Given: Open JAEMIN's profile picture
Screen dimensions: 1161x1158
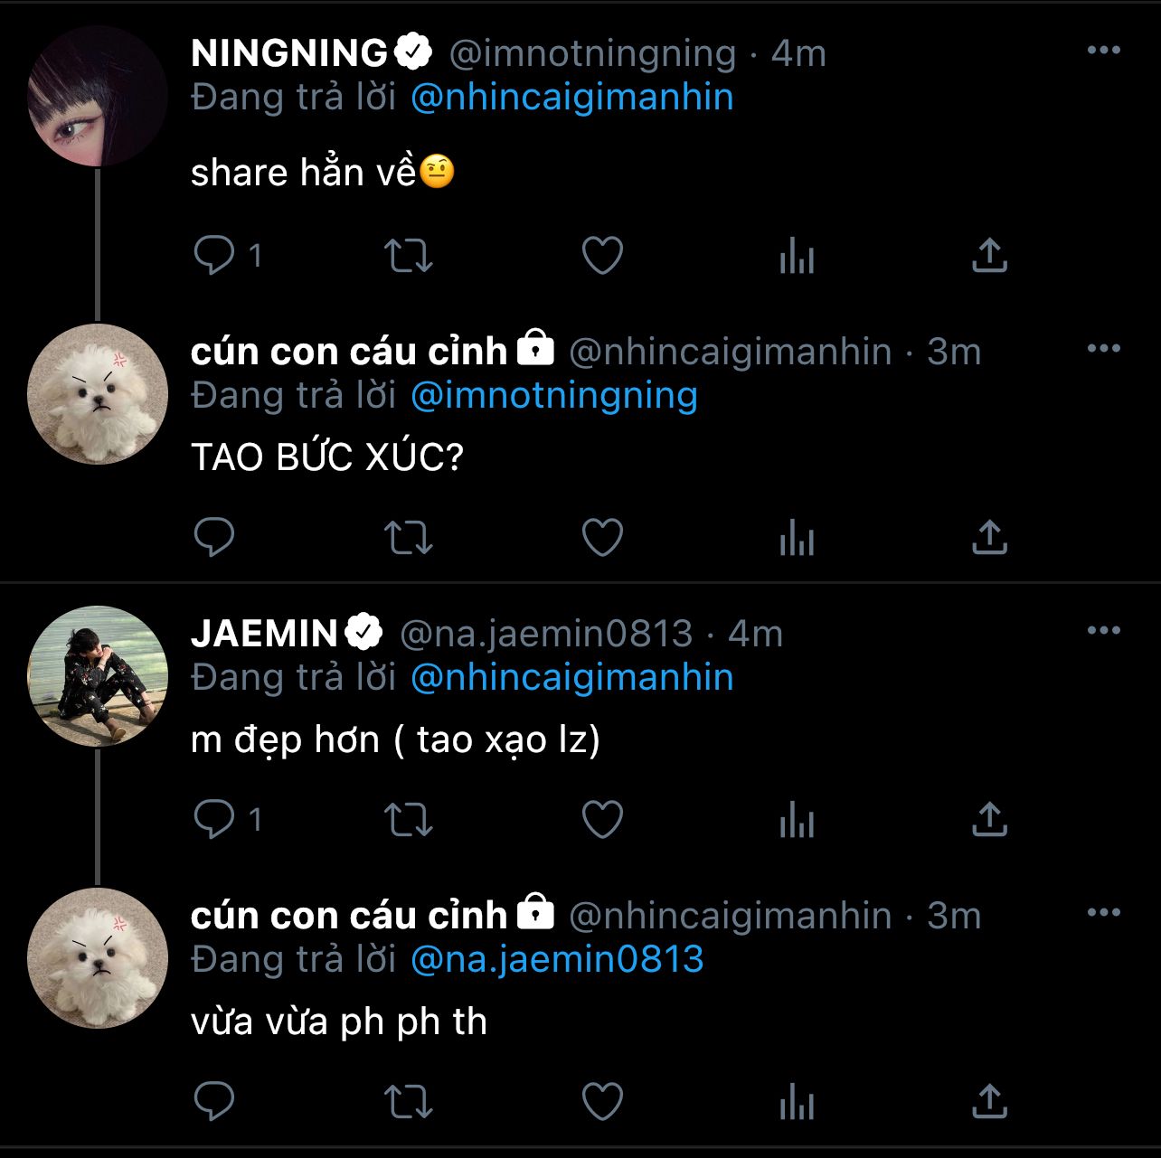Looking at the screenshot, I should pyautogui.click(x=98, y=676).
